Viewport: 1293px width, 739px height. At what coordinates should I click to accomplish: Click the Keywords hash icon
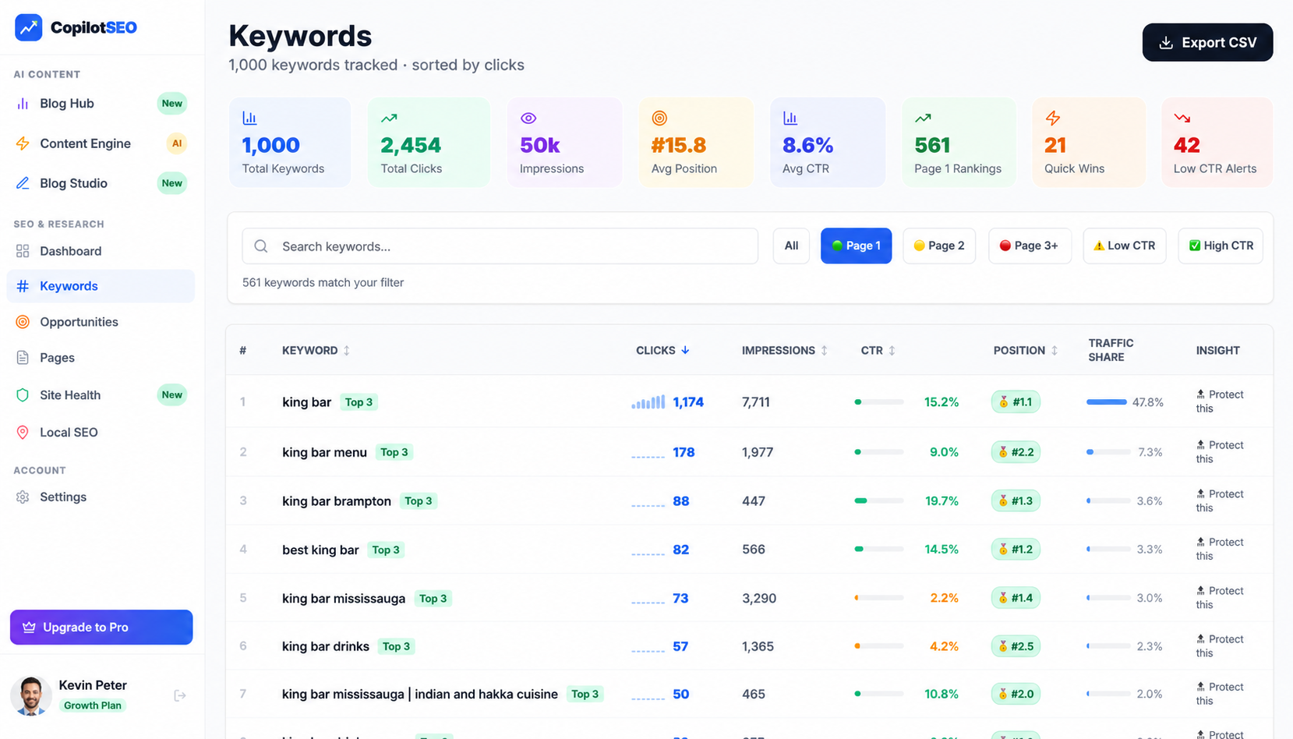tap(23, 286)
